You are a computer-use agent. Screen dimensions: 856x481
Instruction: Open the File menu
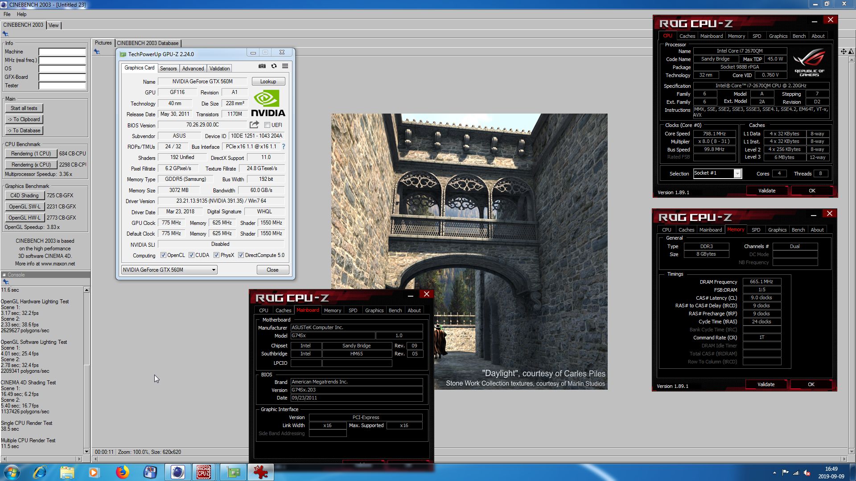tap(7, 14)
